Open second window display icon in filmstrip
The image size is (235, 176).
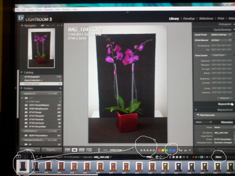25,157
